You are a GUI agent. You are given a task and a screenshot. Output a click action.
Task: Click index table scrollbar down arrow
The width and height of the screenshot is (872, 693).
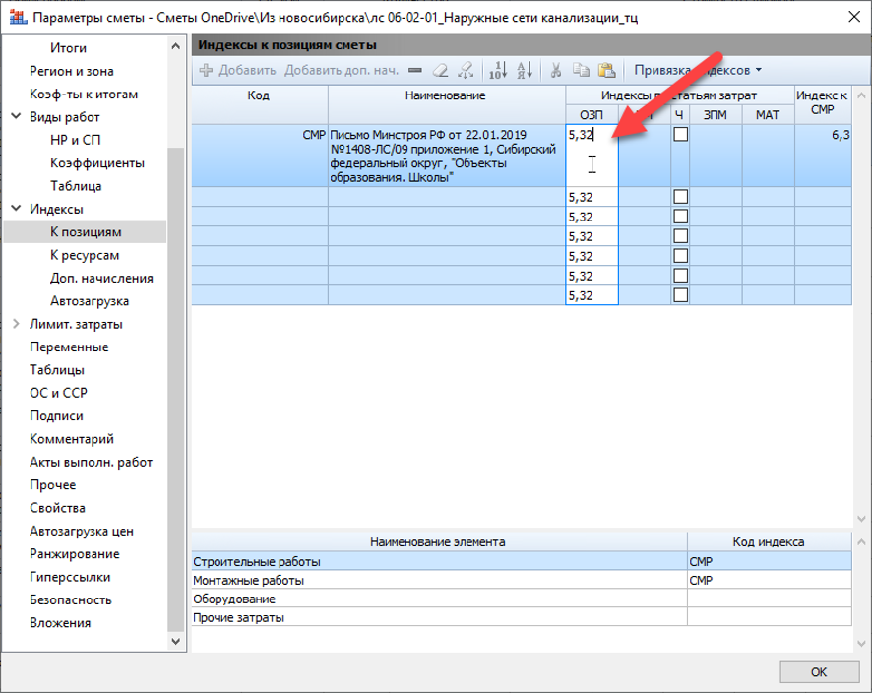pyautogui.click(x=861, y=519)
